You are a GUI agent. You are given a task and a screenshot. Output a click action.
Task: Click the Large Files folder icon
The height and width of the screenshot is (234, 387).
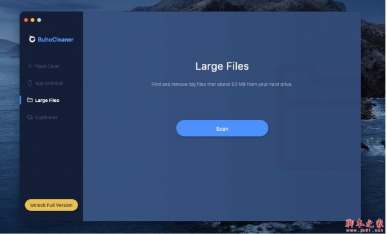(x=30, y=100)
